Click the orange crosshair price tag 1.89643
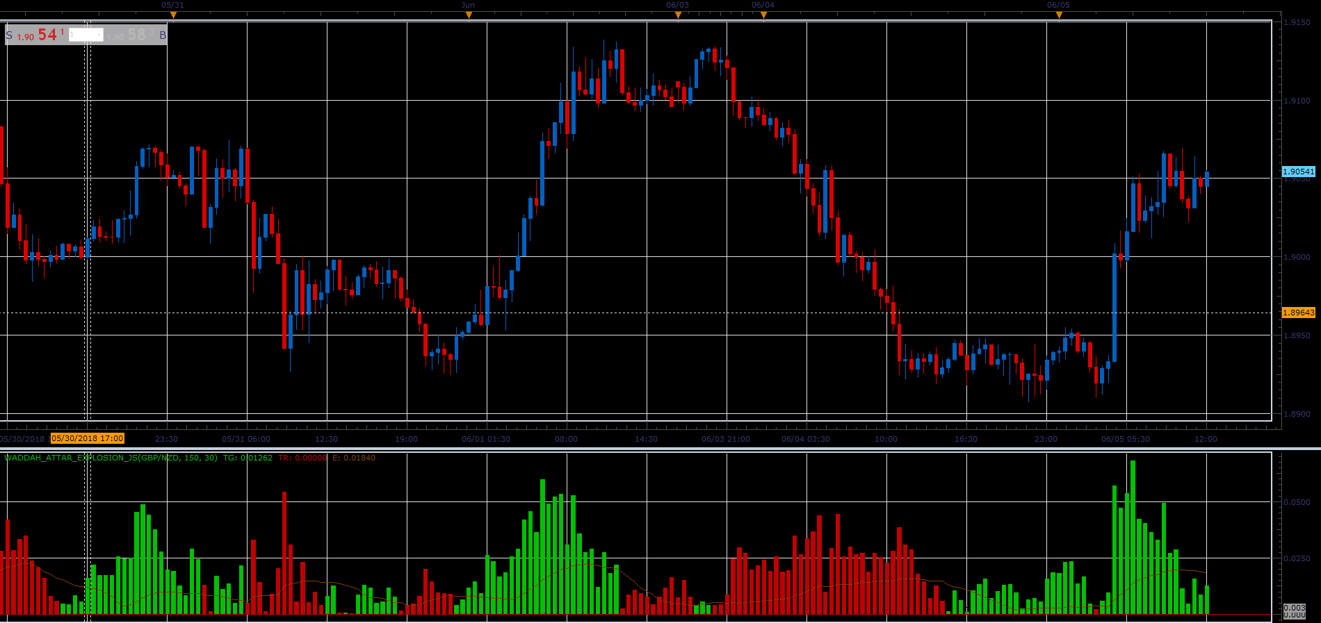This screenshot has height=623, width=1321. click(x=1299, y=313)
